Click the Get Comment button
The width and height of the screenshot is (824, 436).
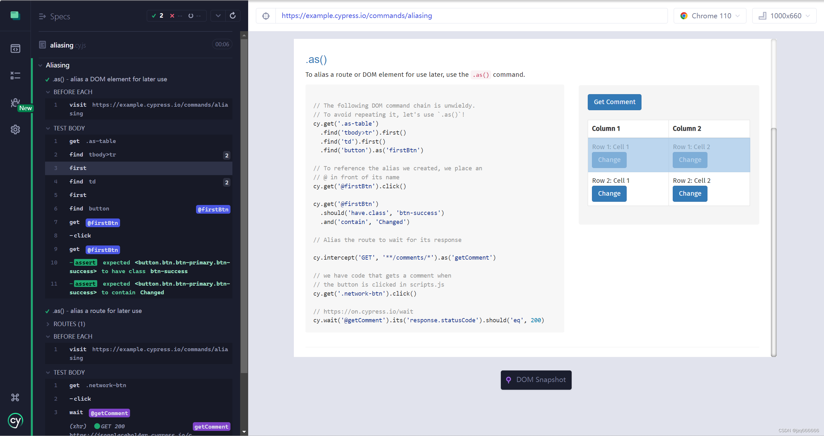pos(614,102)
